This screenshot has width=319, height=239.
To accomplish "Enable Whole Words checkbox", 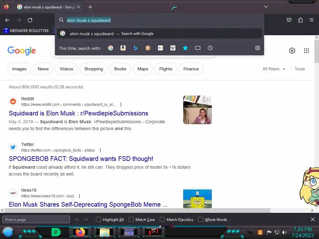I will click(201, 219).
